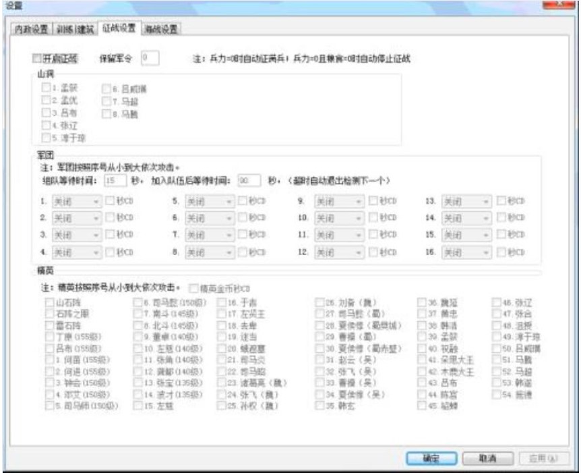The image size is (581, 473).
Task: Click the 应用(A) button
Action: 543,459
